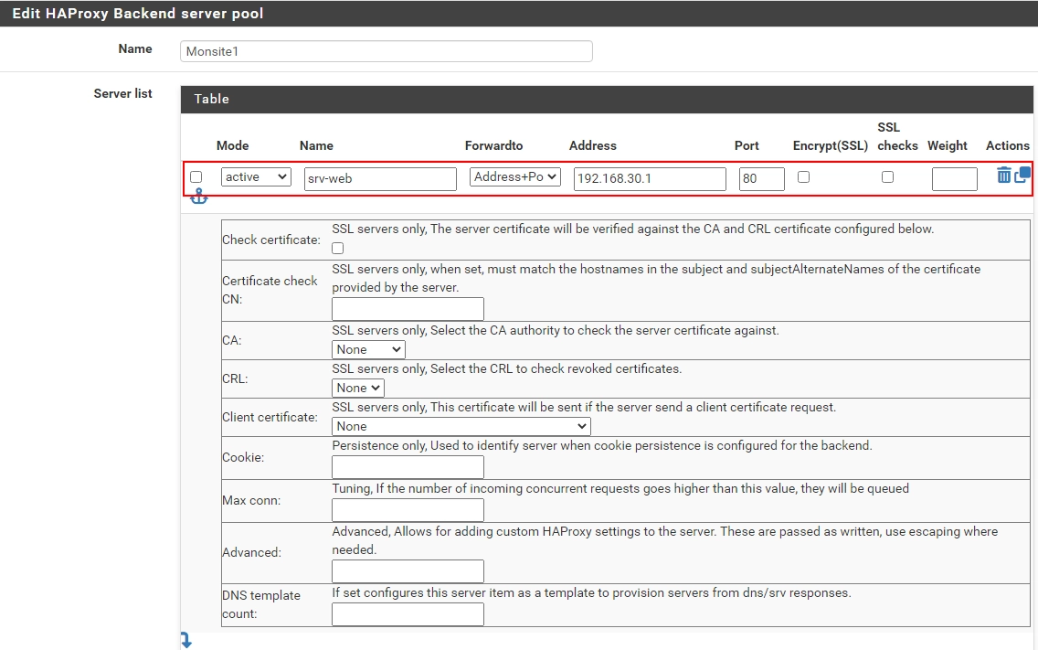Click the Edit HAProxy Backend server pool title
Image resolution: width=1038 pixels, height=650 pixels.
point(138,13)
